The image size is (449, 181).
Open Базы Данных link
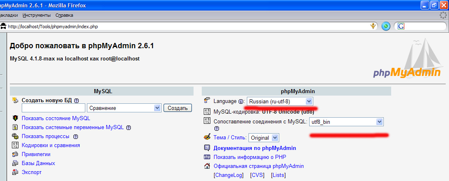[x=39, y=163]
